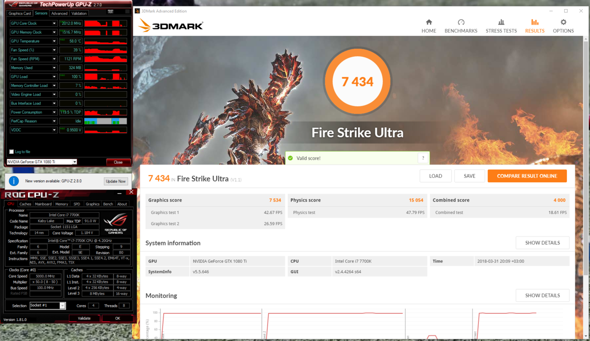
Task: Open CPU-Z Bench tab
Action: coord(108,204)
